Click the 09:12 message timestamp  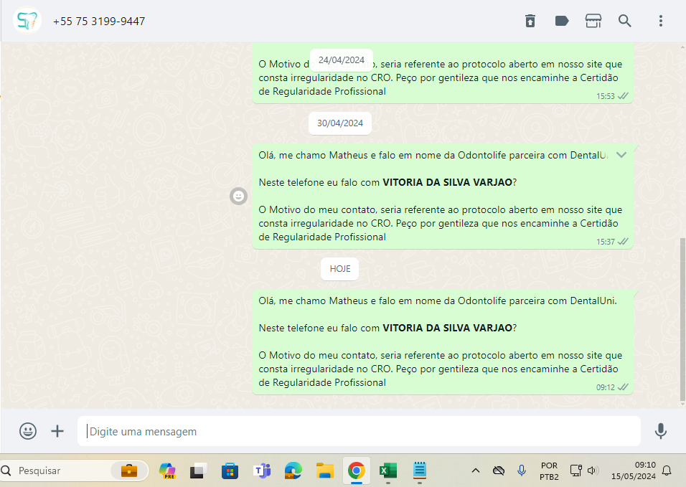coord(606,387)
